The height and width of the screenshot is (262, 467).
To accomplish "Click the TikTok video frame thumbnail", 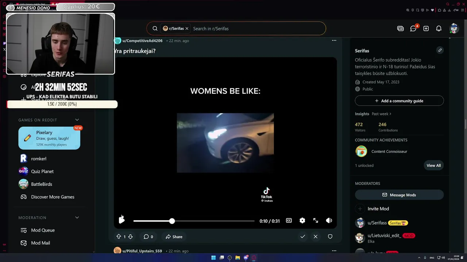I will (x=225, y=143).
